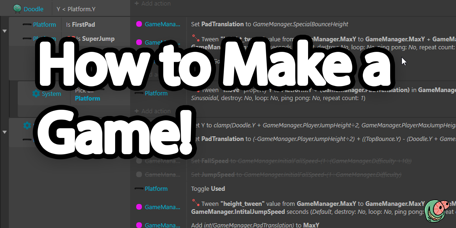Select the Toggle Used action
Viewport: 456px width, 228px height.
[208, 189]
